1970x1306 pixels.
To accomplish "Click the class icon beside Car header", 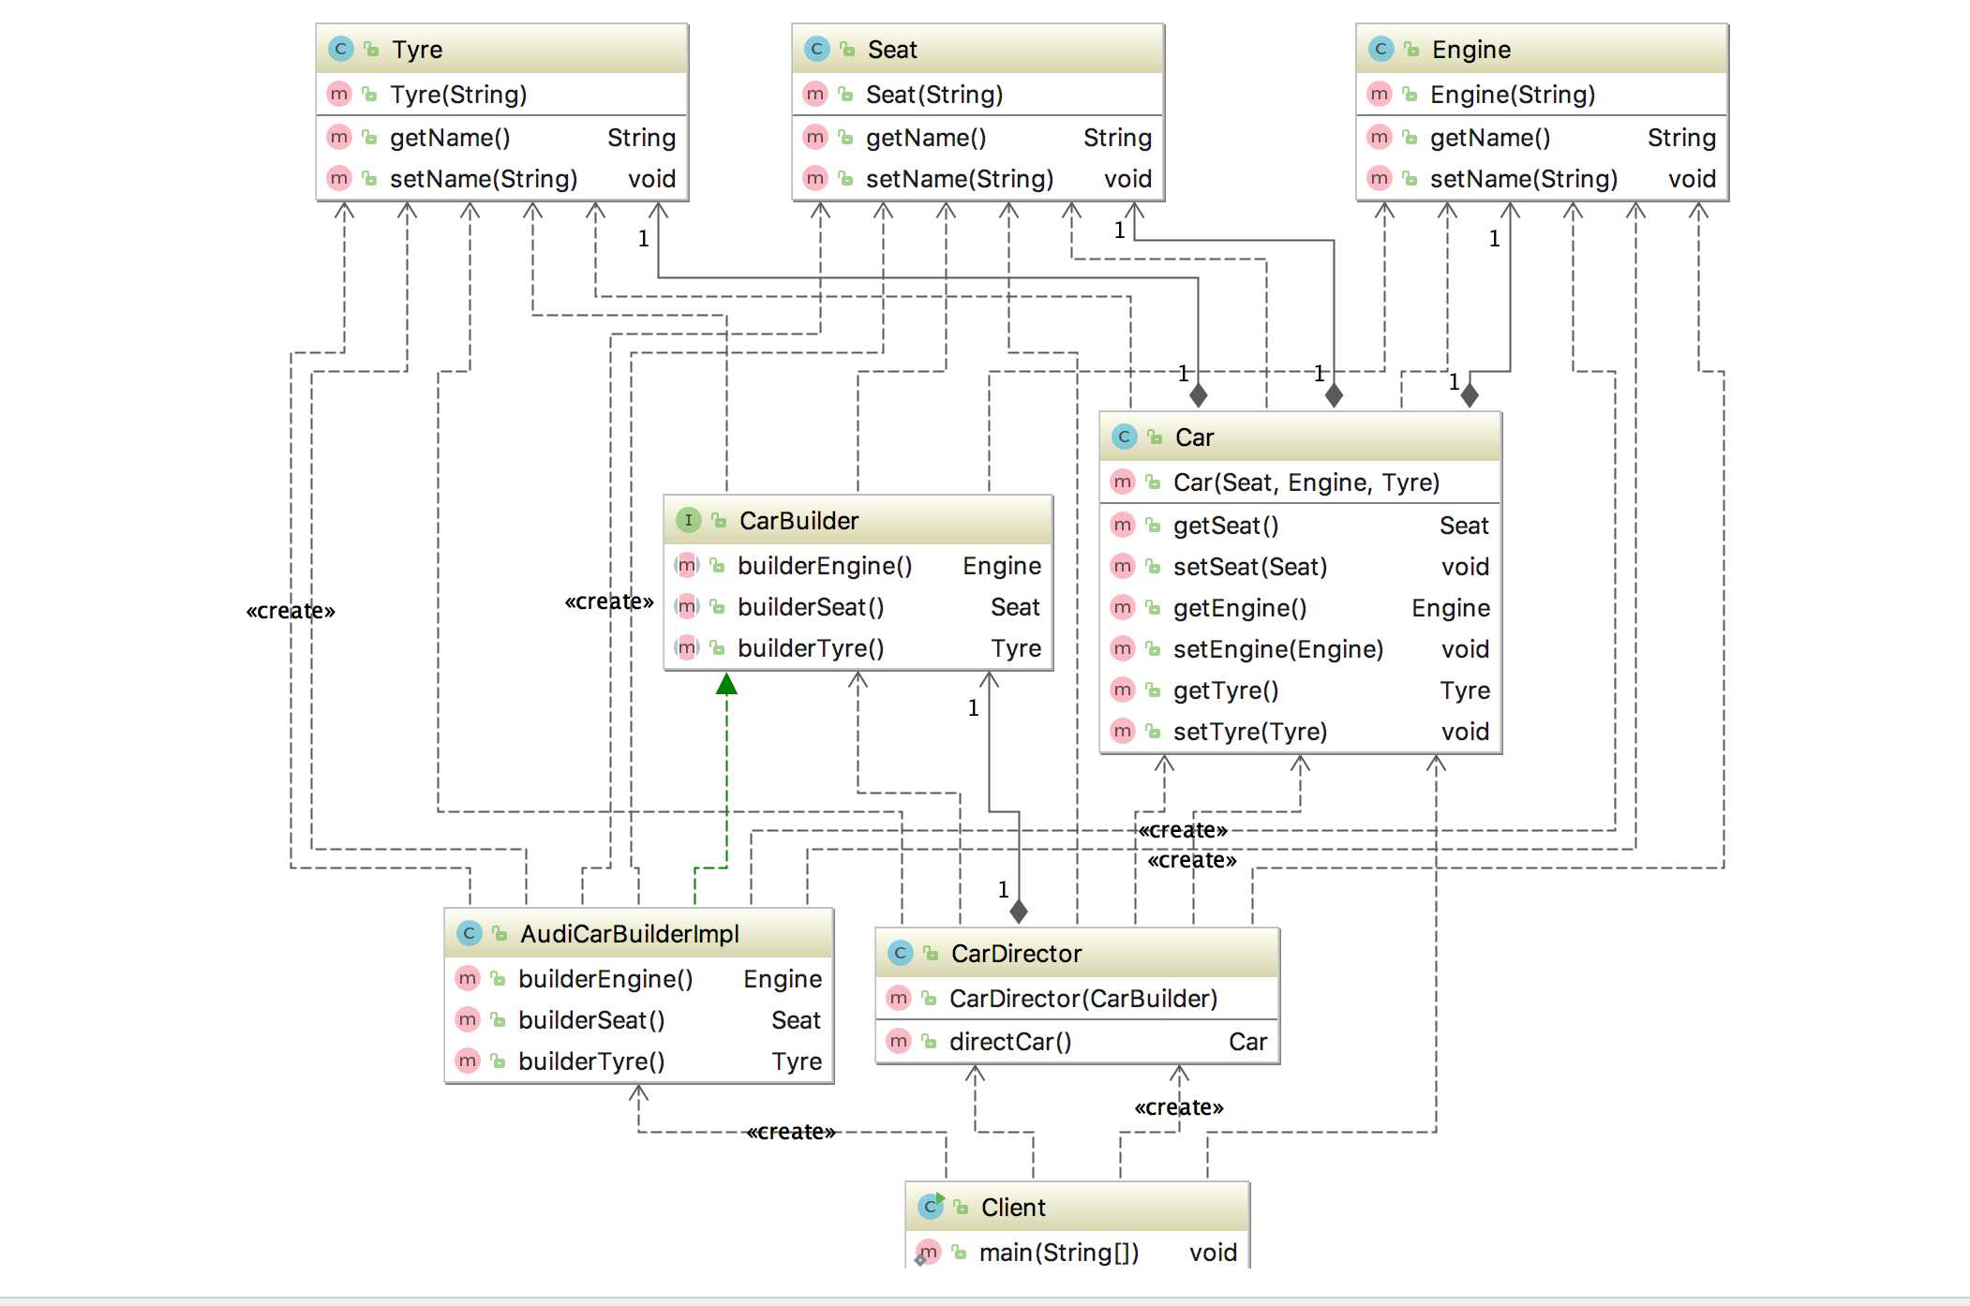I will pos(1125,437).
